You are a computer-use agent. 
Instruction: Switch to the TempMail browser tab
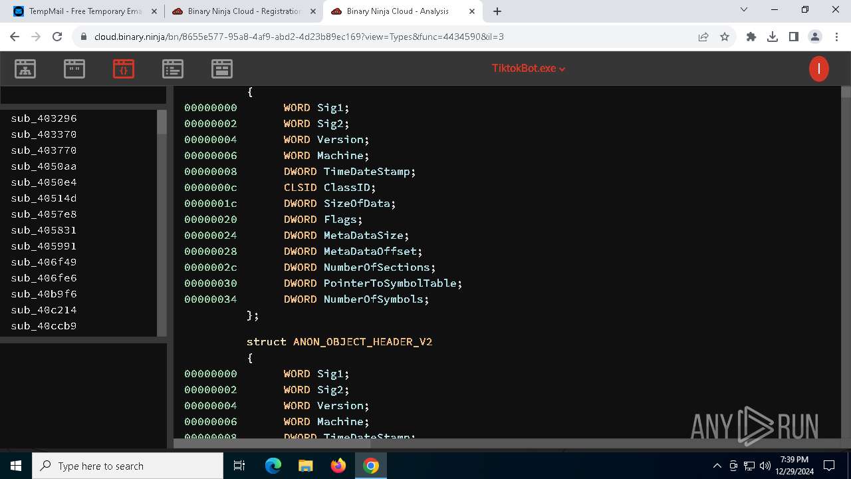[85, 11]
